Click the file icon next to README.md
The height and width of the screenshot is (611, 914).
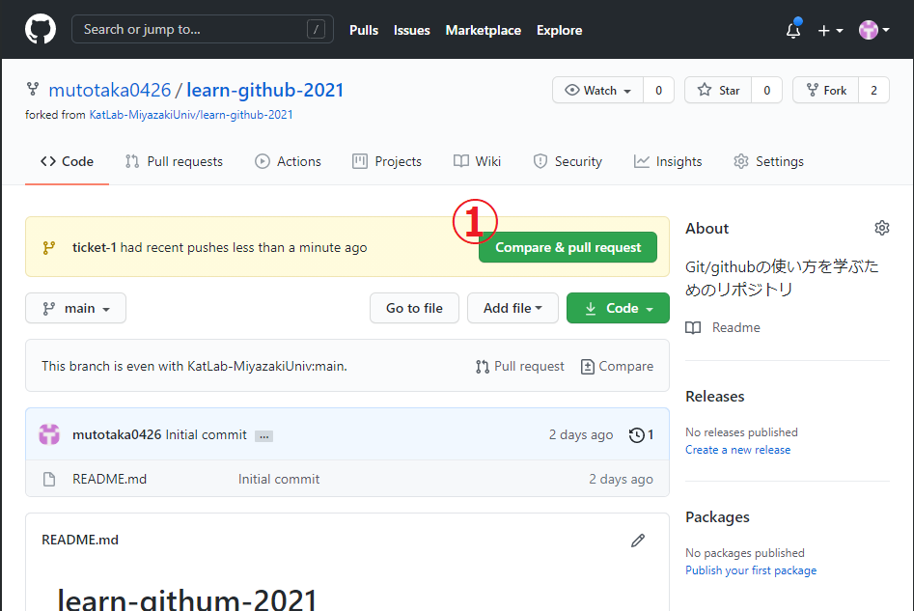click(x=49, y=479)
